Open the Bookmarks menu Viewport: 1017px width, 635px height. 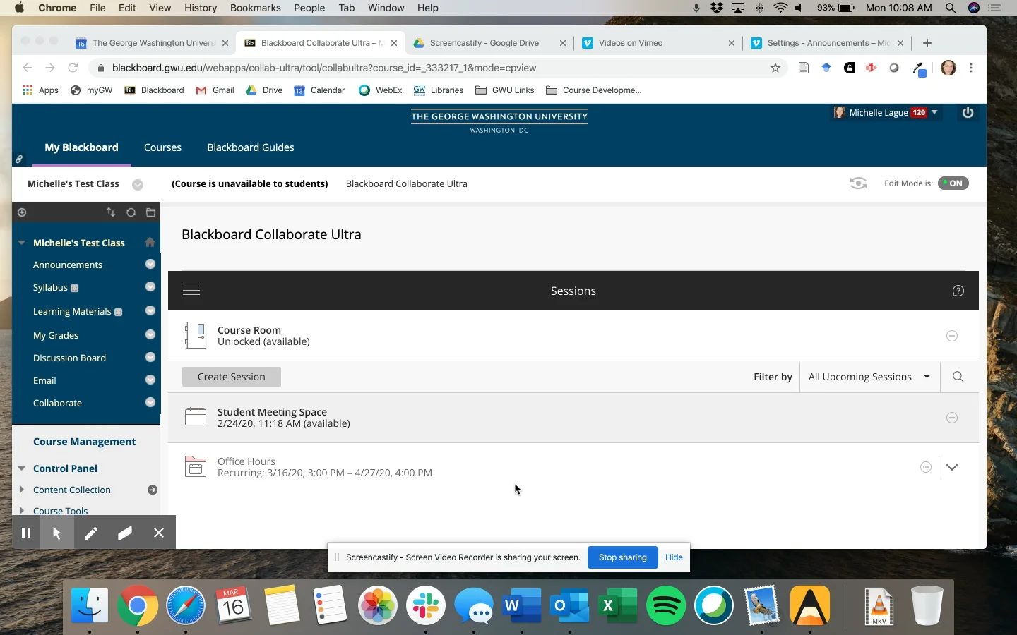tap(256, 8)
